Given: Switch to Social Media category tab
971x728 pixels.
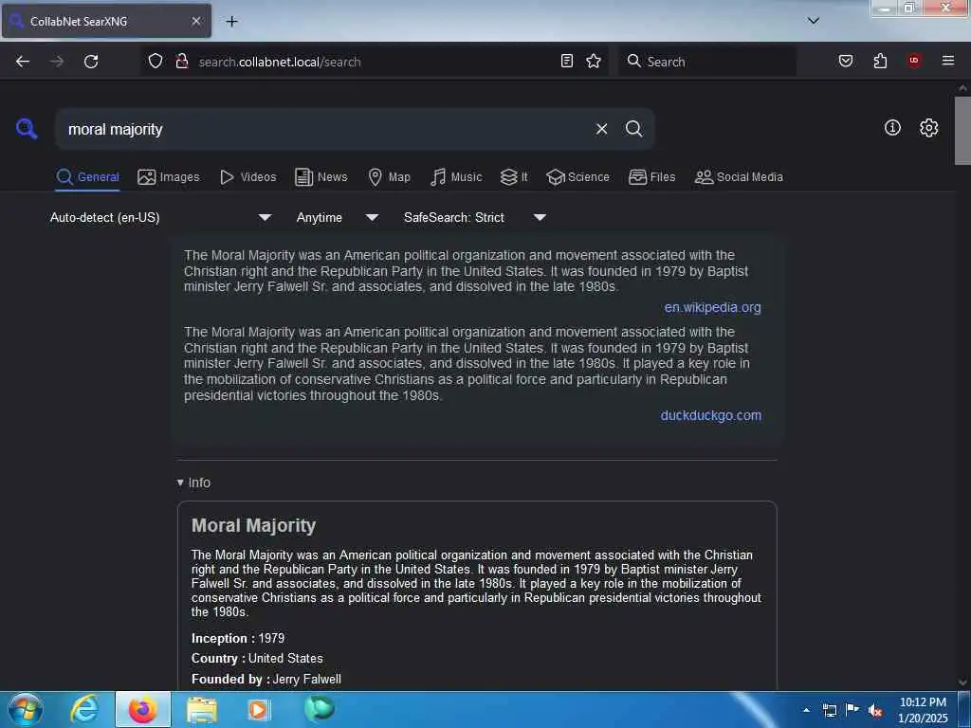Looking at the screenshot, I should pyautogui.click(x=739, y=177).
